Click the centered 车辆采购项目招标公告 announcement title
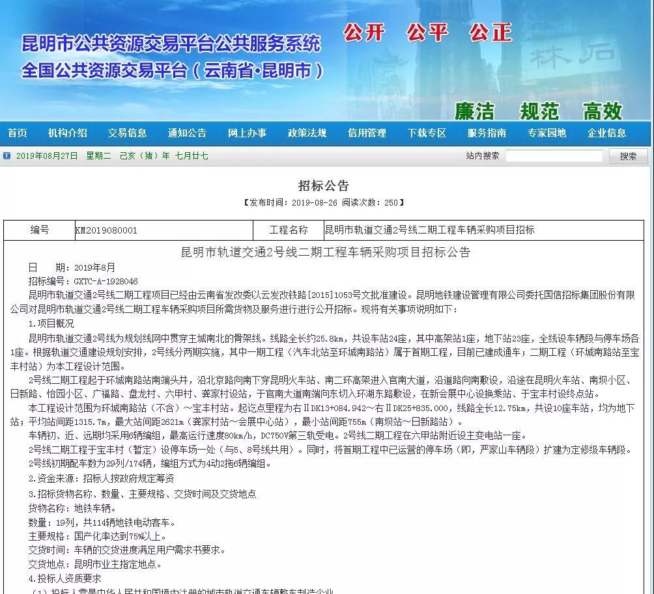This screenshot has height=594, width=654. (325, 252)
